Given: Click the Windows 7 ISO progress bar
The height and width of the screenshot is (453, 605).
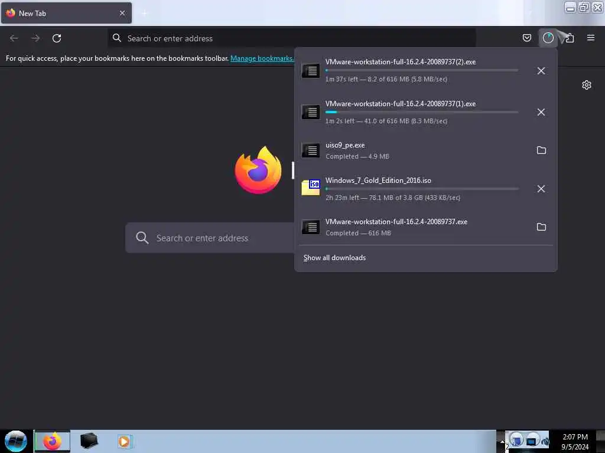Looking at the screenshot, I should [422, 189].
